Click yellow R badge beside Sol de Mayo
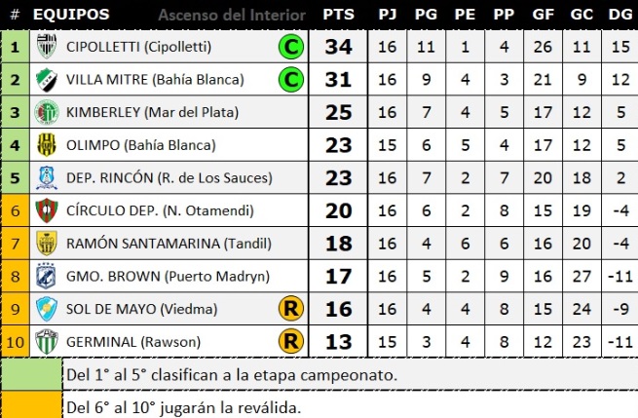This screenshot has width=638, height=418. [x=291, y=309]
